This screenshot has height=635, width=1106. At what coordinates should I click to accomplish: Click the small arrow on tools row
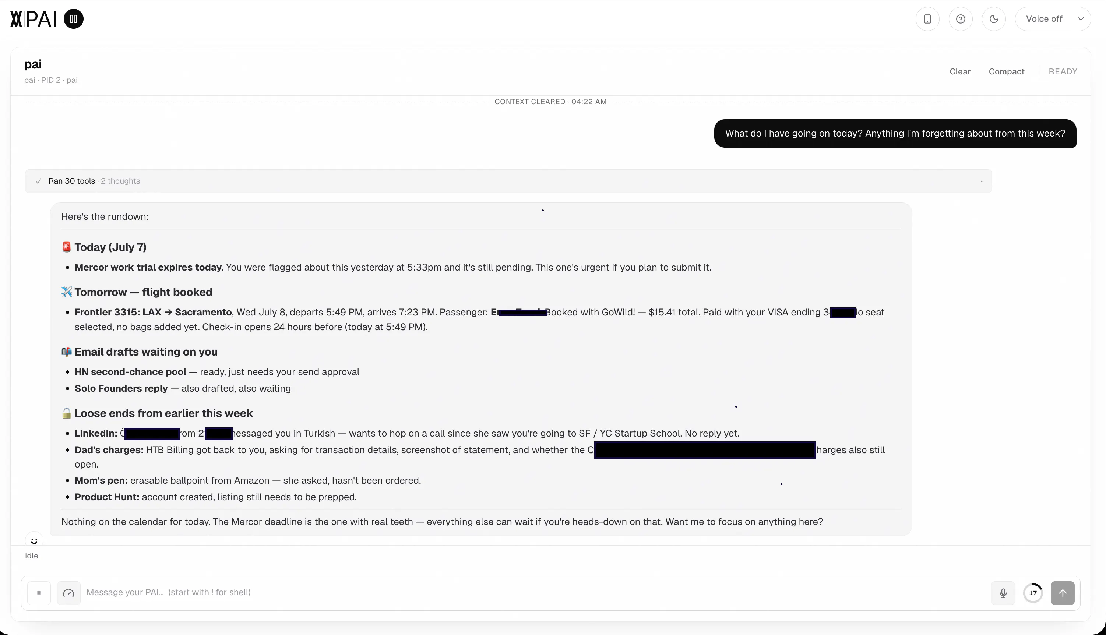pos(981,181)
